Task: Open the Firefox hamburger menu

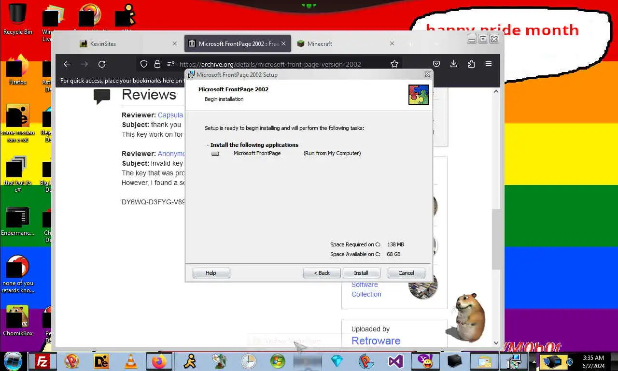Action: point(489,64)
